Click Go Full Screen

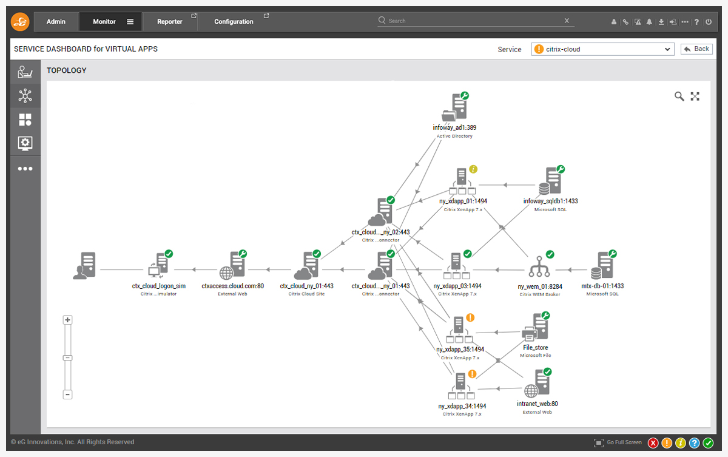pos(618,443)
